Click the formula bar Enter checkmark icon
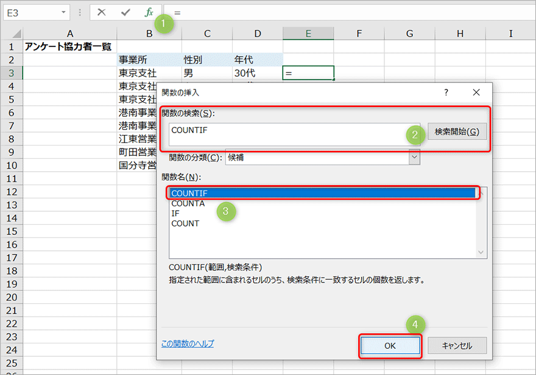The height and width of the screenshot is (375, 536). [125, 12]
